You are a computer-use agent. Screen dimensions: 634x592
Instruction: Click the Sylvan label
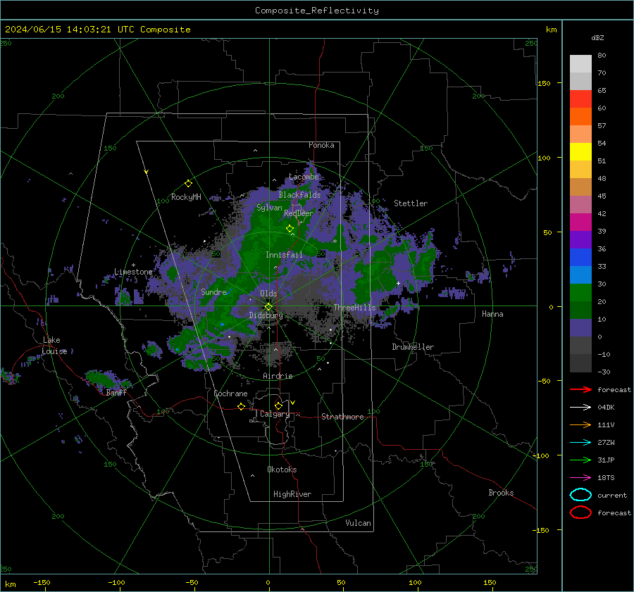click(269, 208)
